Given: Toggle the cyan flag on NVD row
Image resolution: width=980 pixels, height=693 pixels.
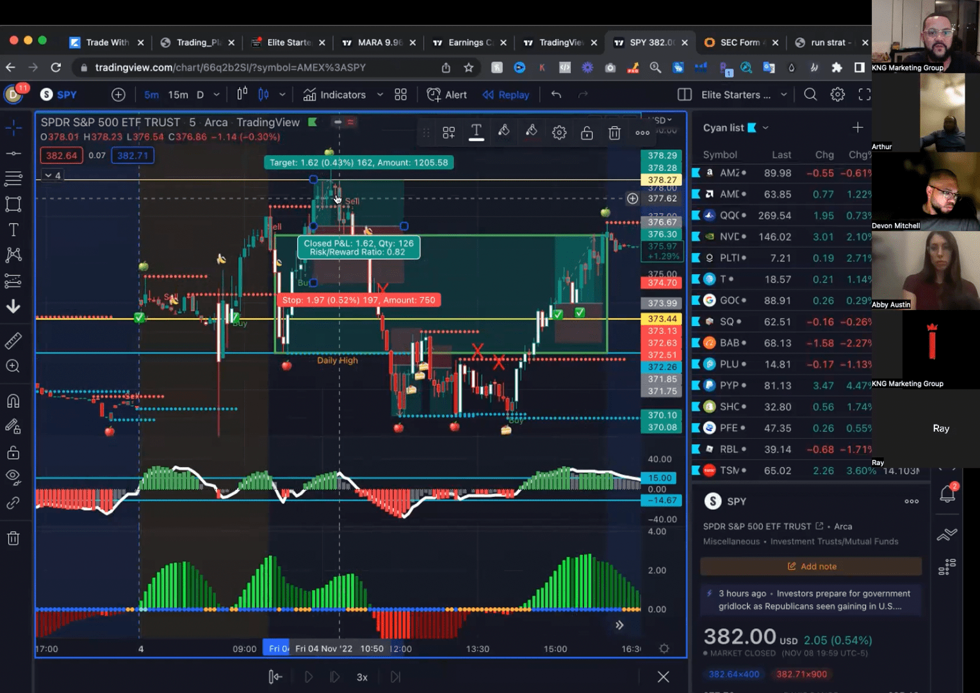Looking at the screenshot, I should click(696, 236).
